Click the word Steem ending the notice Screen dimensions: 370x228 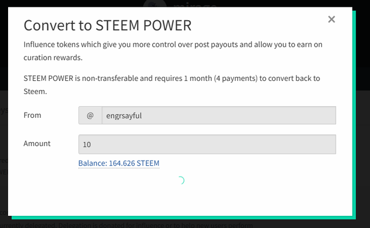tap(35, 91)
